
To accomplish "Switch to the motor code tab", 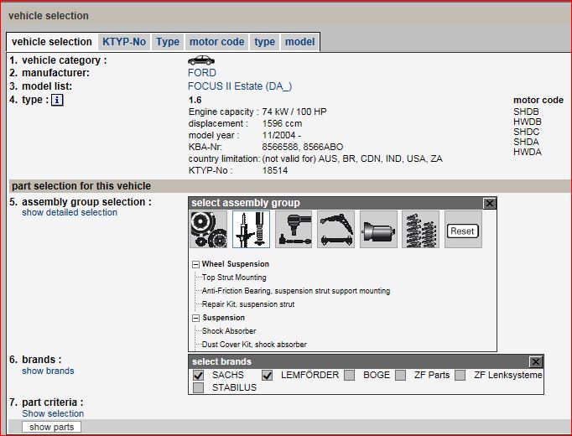I will click(x=216, y=42).
